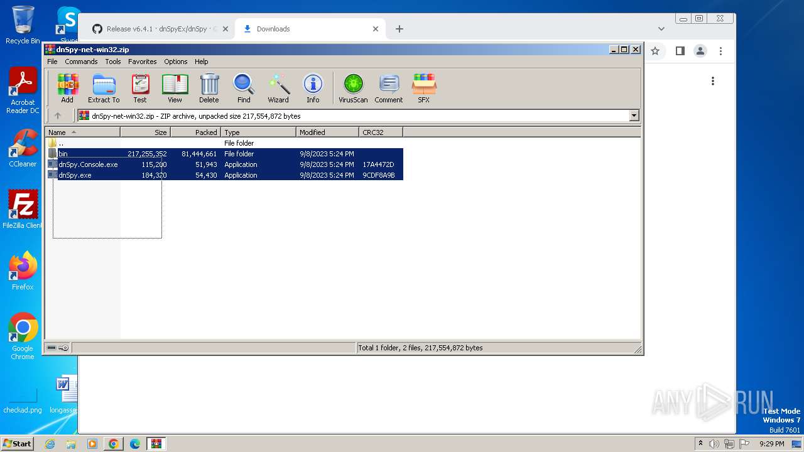Sort by CRC32 column header

pyautogui.click(x=381, y=132)
